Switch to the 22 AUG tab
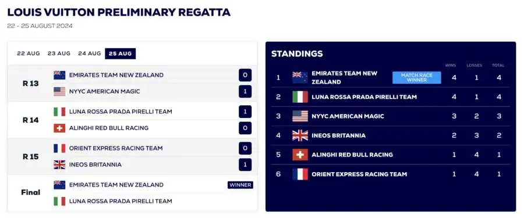Screen dimensions: 524x218 pos(29,53)
